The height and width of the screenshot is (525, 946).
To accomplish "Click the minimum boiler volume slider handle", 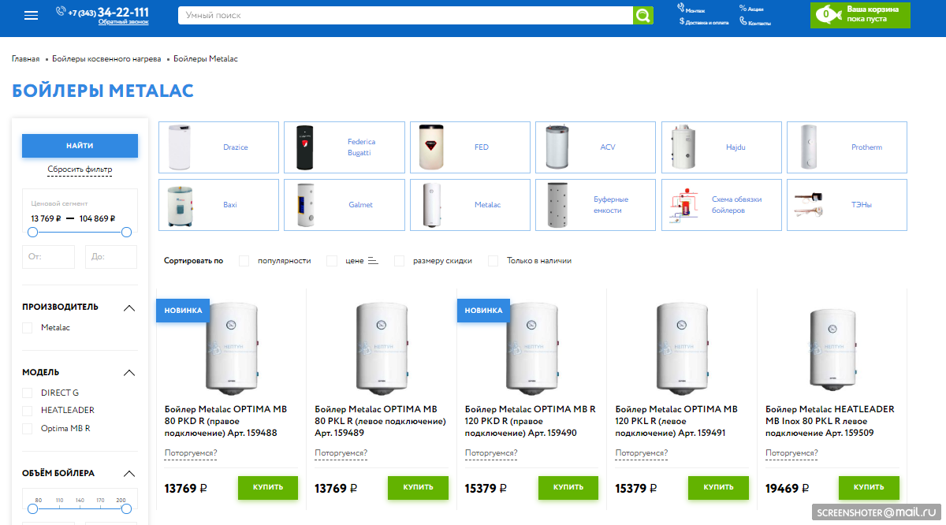I will coord(32,508).
